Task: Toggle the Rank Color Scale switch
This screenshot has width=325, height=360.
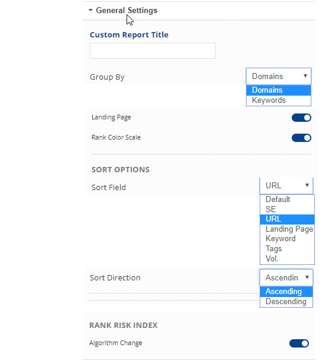Action: coord(301,138)
